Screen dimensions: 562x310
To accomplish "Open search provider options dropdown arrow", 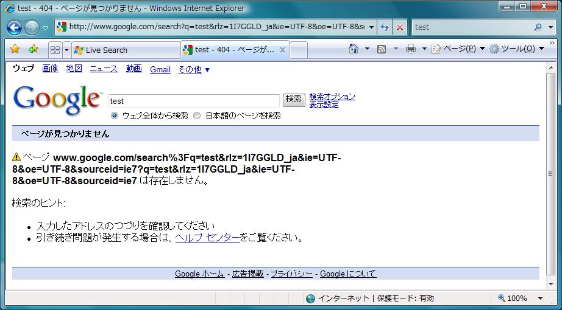I will click(551, 27).
